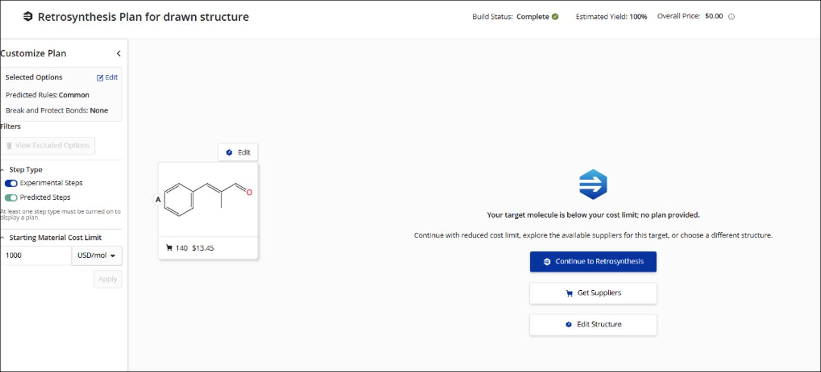
Task: Collapse the Customize Plan panel with the chevron
Action: 118,54
